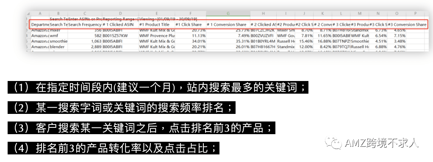
Task: Click the #2 click share value 12.00%
Action: (x=304, y=46)
